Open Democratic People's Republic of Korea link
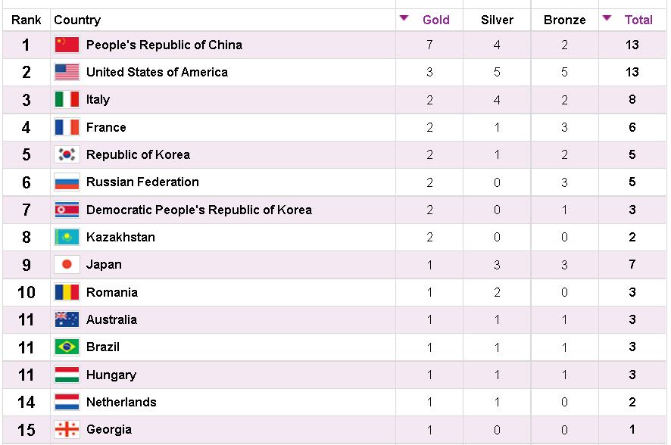The width and height of the screenshot is (671, 445). (199, 210)
